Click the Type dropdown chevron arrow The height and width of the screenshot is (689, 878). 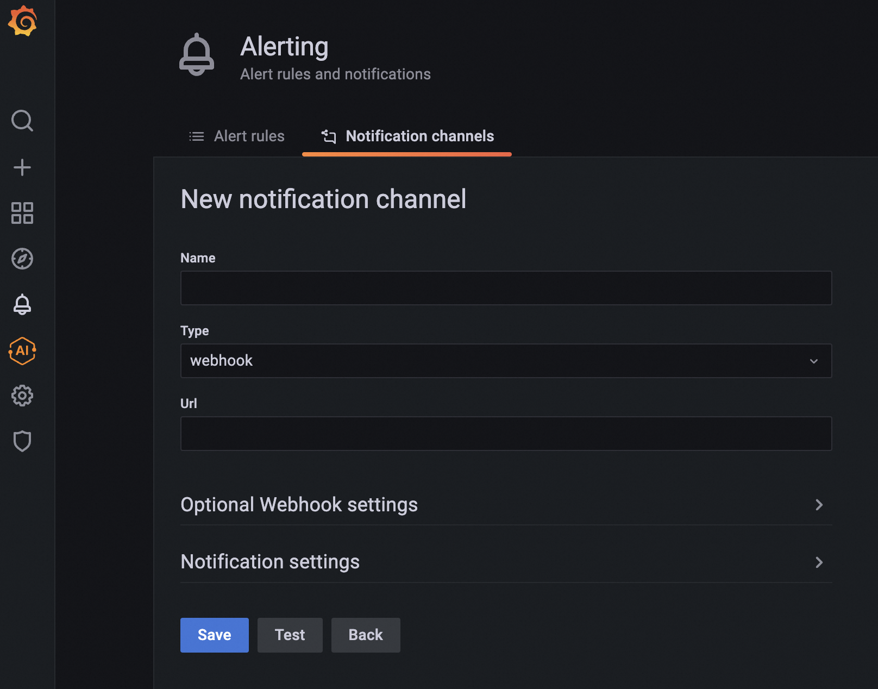813,361
